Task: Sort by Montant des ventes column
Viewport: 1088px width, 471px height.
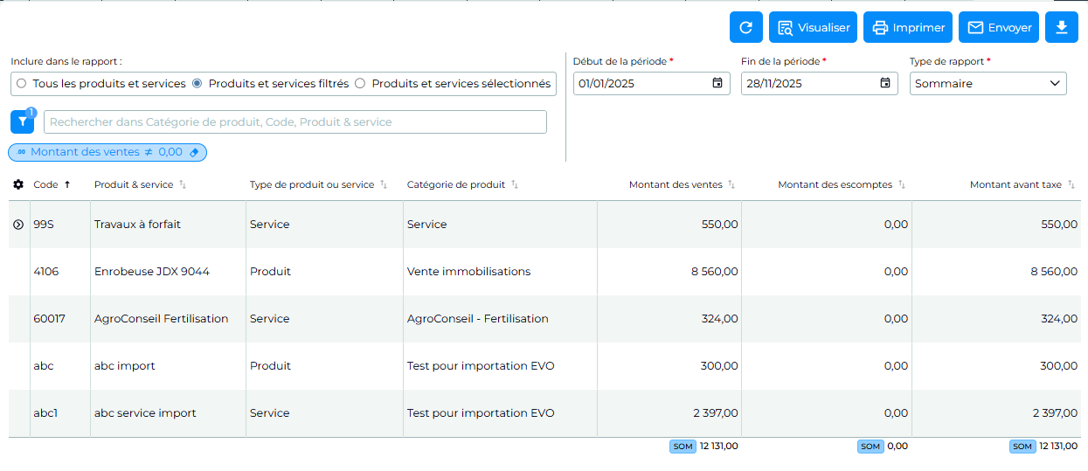Action: click(731, 184)
